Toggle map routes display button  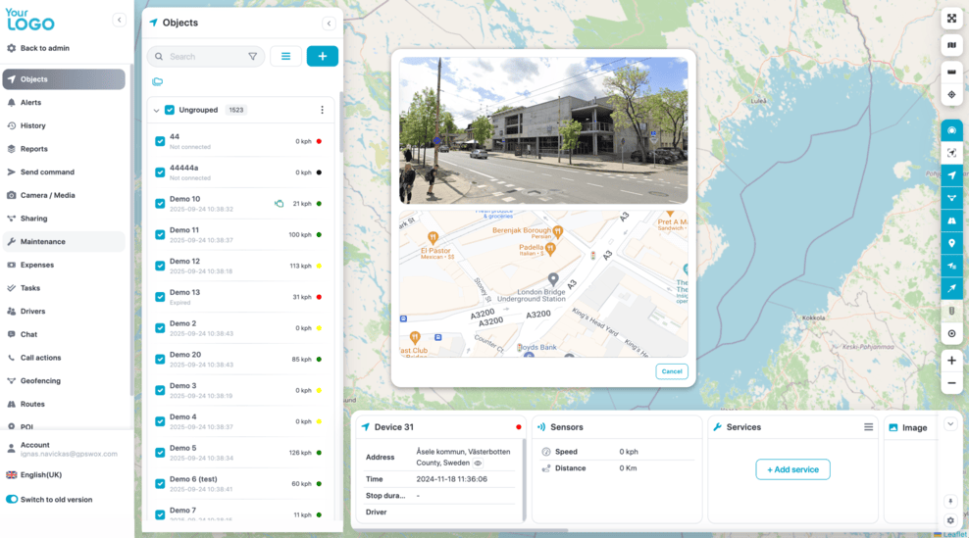click(x=951, y=220)
